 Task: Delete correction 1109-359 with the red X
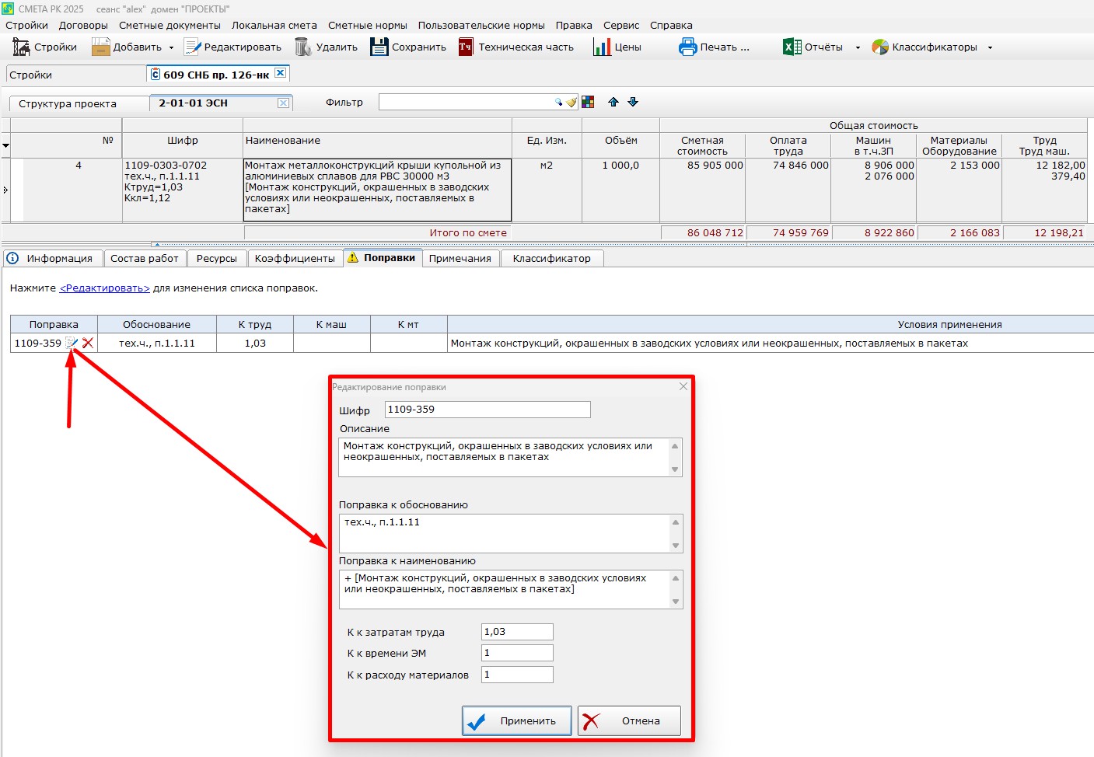[x=88, y=343]
